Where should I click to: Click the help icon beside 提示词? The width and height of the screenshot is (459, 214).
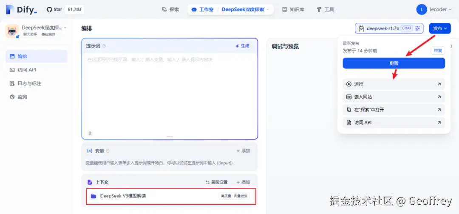click(104, 46)
